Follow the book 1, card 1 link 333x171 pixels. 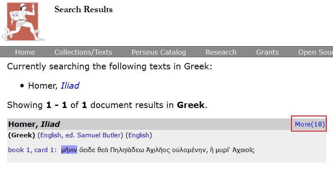pos(31,150)
